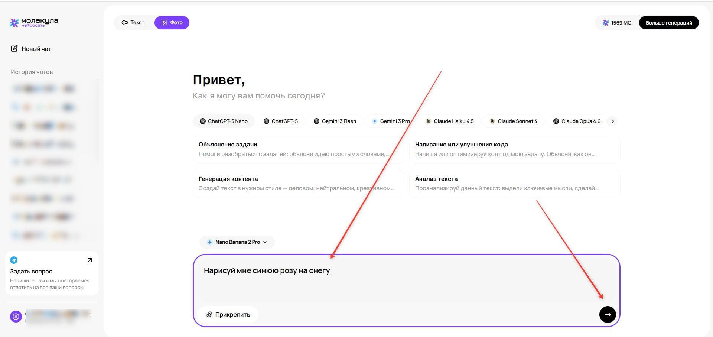Screen dimensions: 713x337
Task: Click the Больше генераций button
Action: 669,23
